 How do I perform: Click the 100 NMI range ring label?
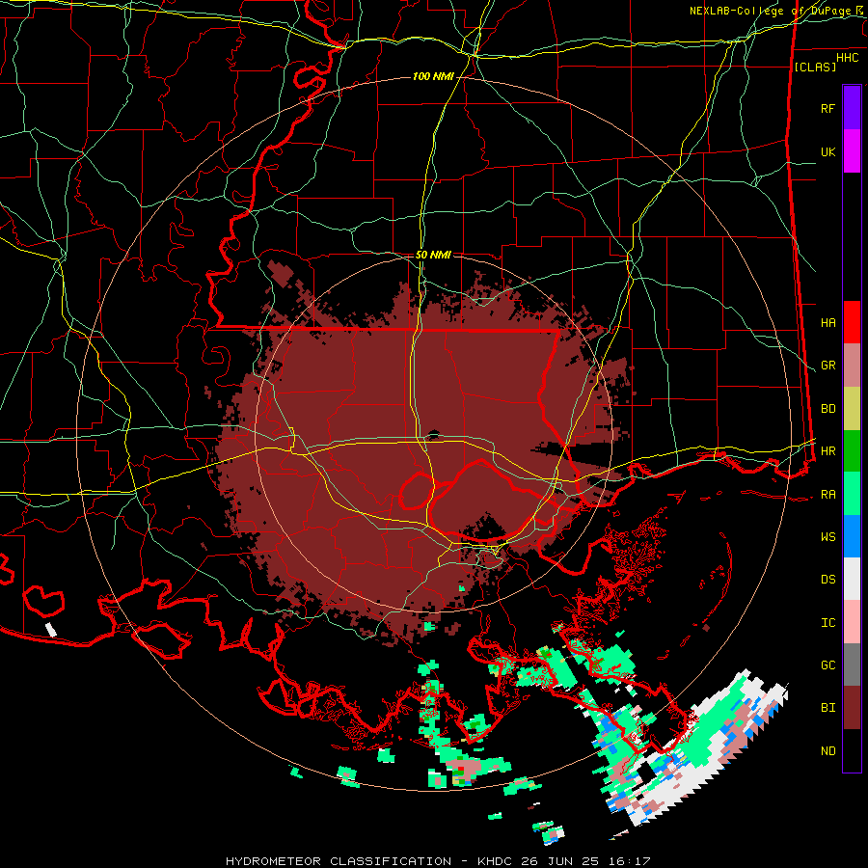coord(433,76)
